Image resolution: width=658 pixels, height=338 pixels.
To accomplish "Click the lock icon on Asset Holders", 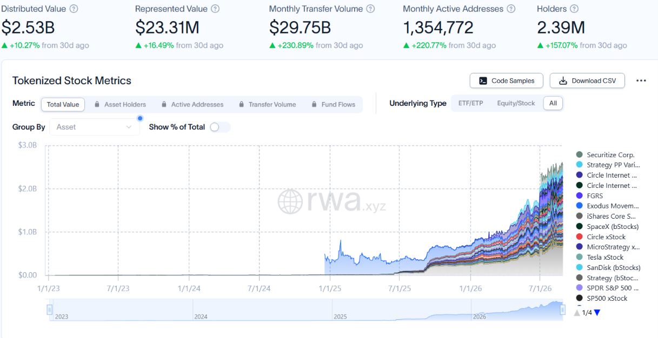I will coord(97,104).
